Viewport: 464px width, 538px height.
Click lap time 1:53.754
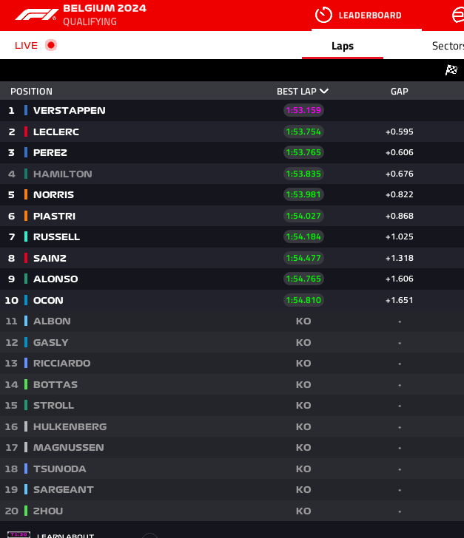[x=303, y=132]
